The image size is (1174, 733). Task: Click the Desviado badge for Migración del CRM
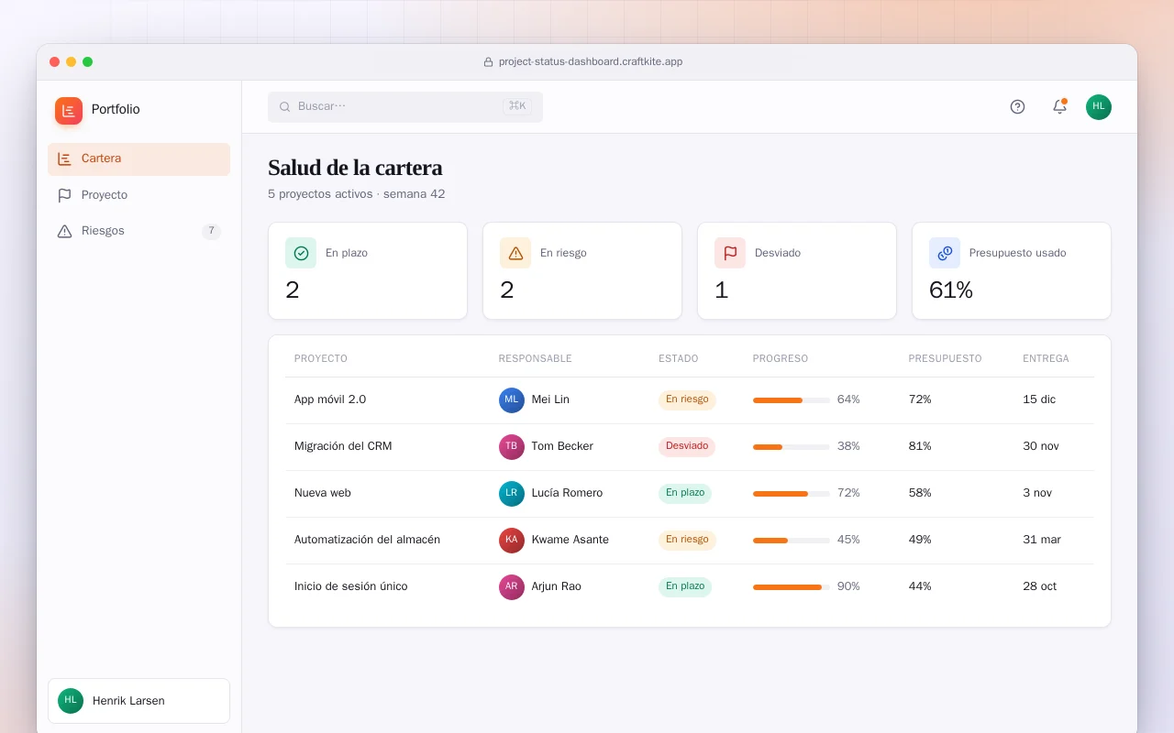(x=687, y=447)
